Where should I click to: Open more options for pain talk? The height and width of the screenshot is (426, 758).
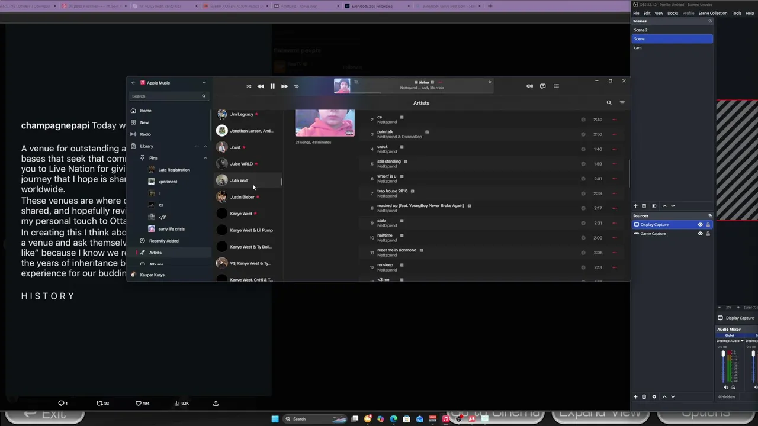[x=614, y=134]
